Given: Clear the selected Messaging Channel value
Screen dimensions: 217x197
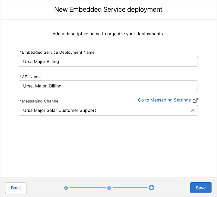Looking at the screenshot, I should coord(193,110).
